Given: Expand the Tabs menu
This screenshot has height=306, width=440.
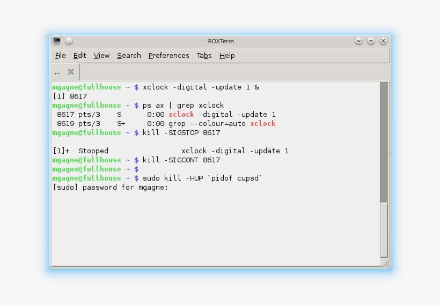Looking at the screenshot, I should tap(204, 56).
